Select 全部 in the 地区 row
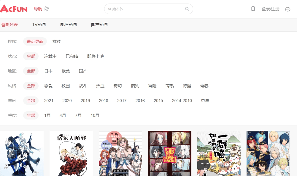The height and width of the screenshot is (176, 297). point(31,71)
